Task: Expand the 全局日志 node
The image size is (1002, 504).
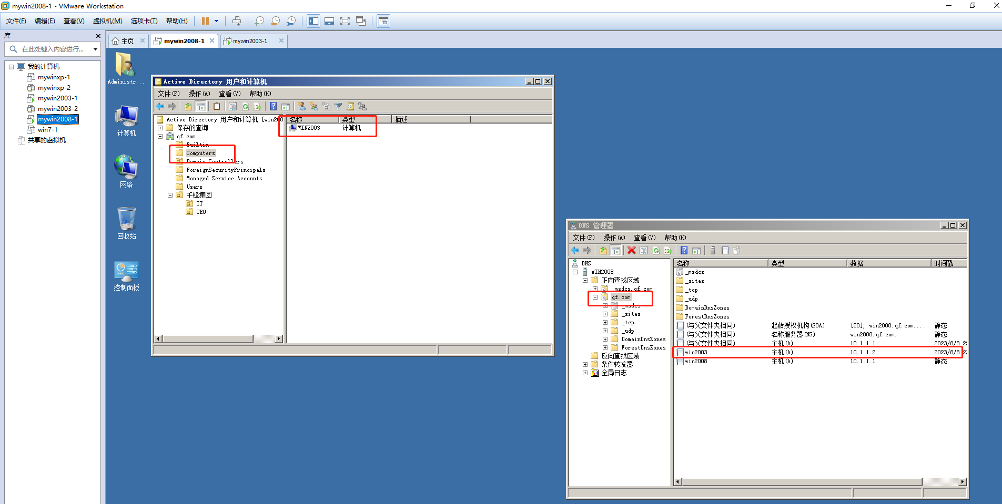Action: (x=585, y=373)
